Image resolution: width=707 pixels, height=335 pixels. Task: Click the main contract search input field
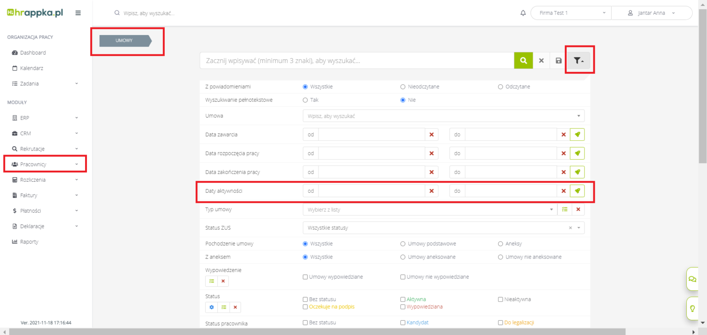tap(357, 60)
